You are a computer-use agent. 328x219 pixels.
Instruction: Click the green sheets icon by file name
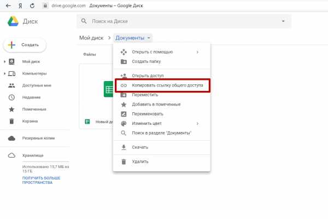pyautogui.click(x=87, y=122)
